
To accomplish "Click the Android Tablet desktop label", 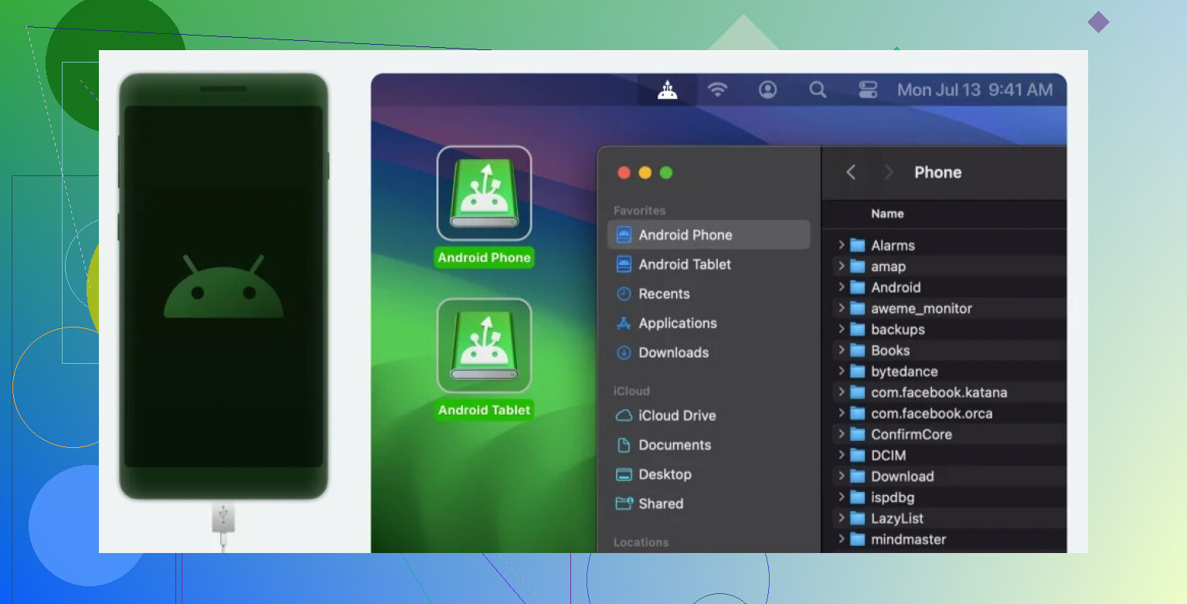I will tap(485, 410).
